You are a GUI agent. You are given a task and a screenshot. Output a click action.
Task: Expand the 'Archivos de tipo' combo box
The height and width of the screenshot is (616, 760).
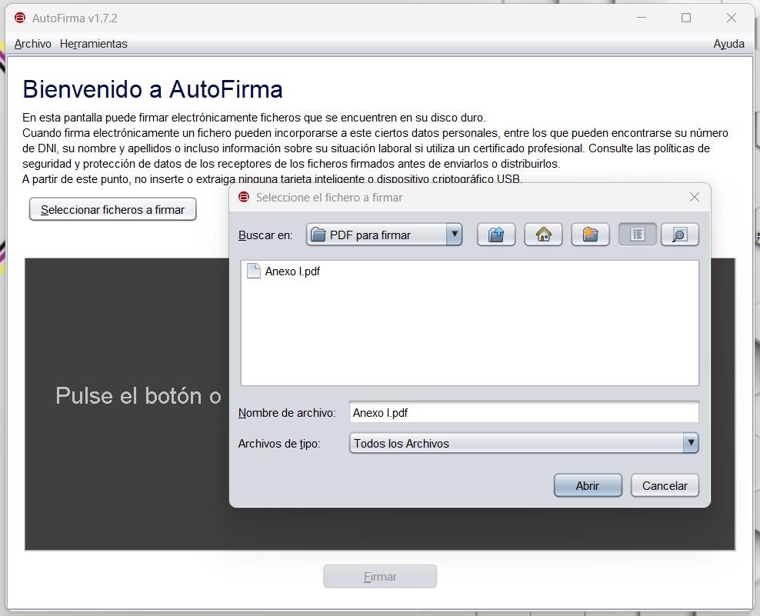click(x=691, y=443)
